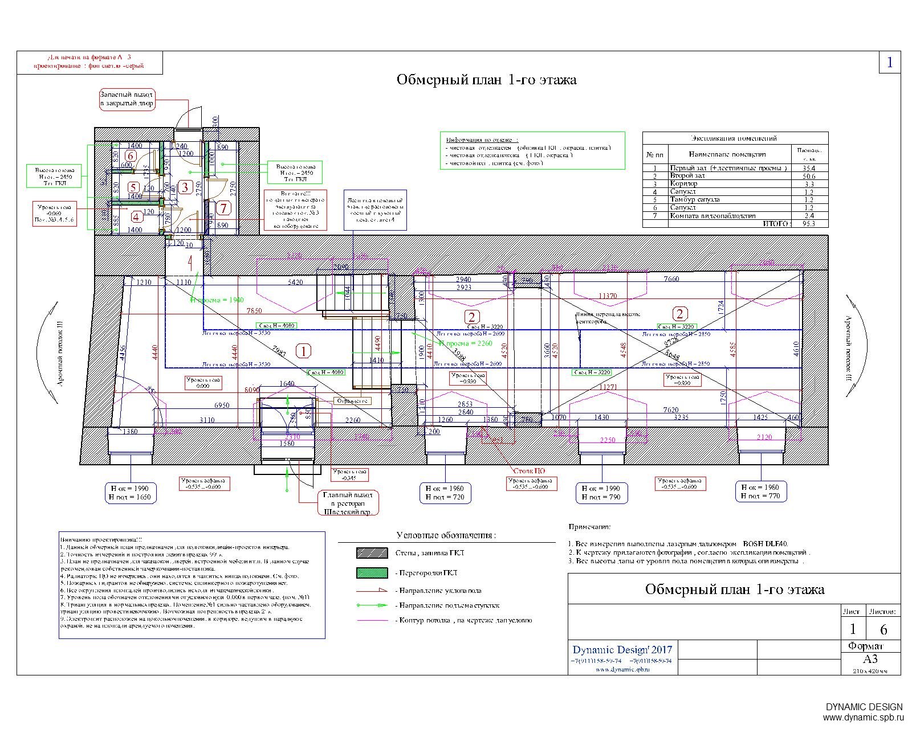912x729 pixels.
Task: Click the "Примечания:" heading
Action: pos(589,528)
